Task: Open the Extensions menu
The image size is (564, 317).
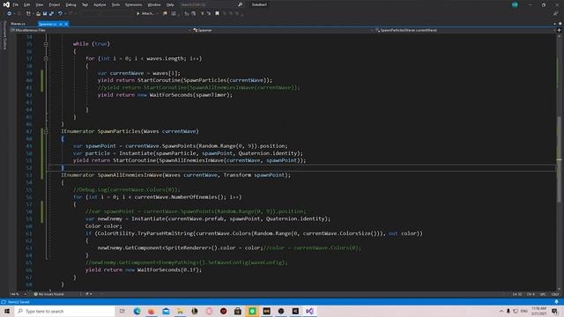Action: click(x=133, y=4)
